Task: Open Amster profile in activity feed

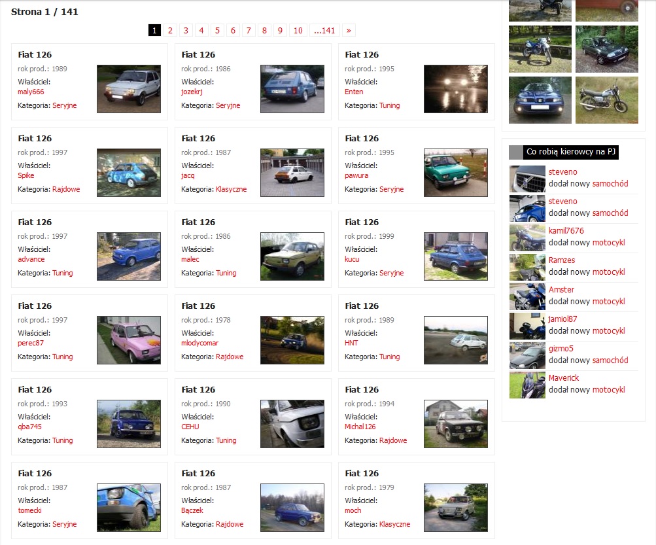Action: point(561,289)
